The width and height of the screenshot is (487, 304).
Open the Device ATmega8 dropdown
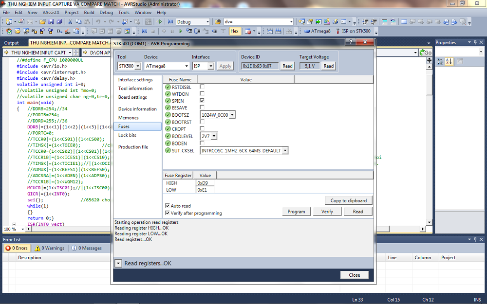(187, 66)
